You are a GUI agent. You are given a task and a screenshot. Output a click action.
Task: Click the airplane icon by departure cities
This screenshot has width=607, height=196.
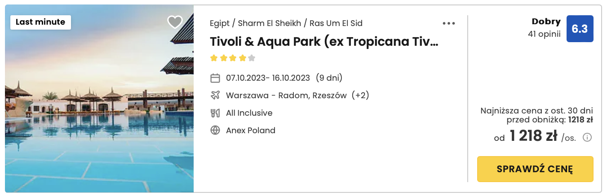point(215,96)
